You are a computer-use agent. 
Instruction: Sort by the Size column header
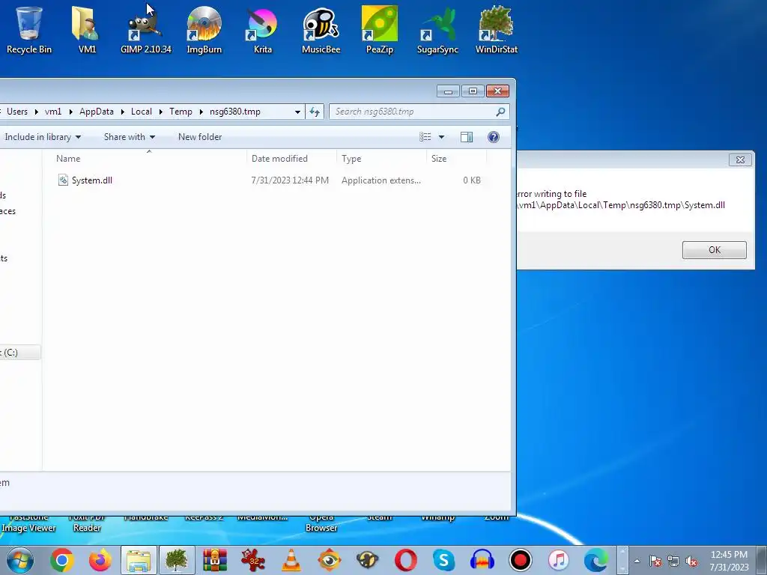pos(456,159)
